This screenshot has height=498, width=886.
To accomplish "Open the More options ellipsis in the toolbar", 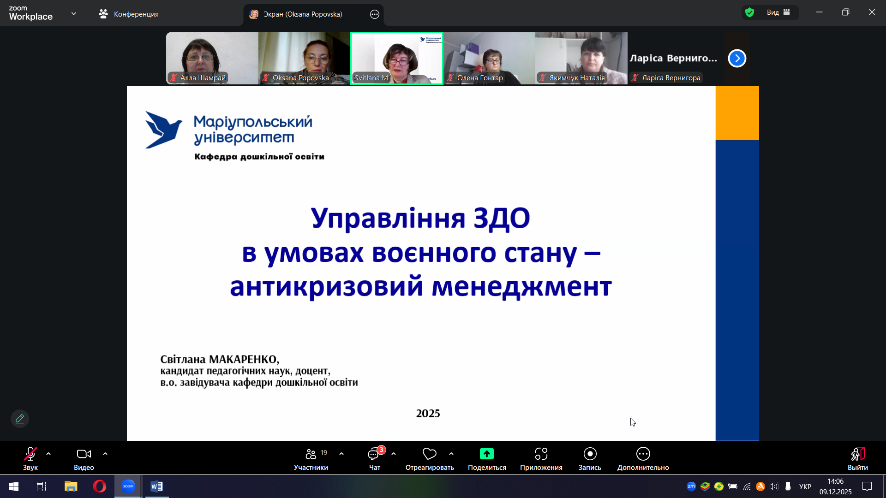I will (x=643, y=454).
